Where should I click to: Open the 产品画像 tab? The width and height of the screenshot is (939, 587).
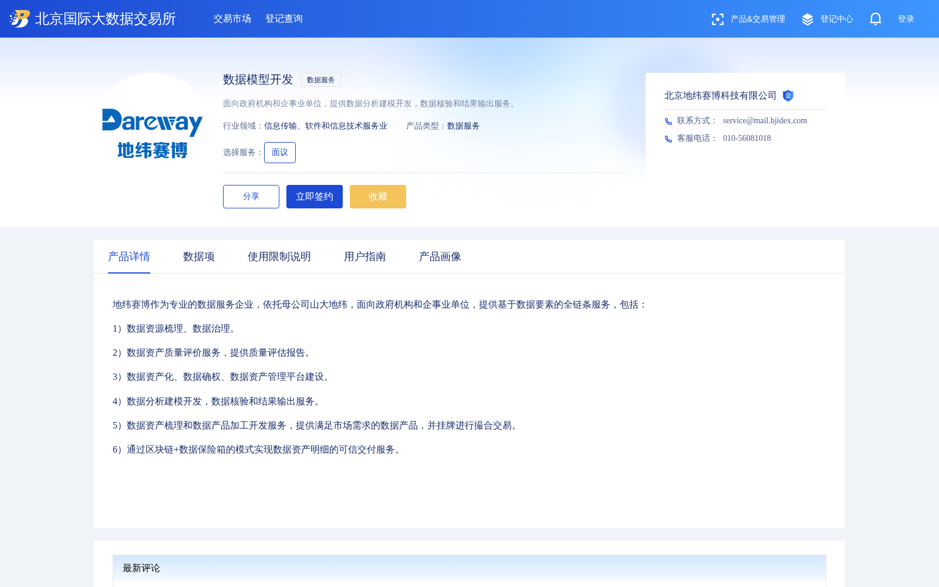440,257
